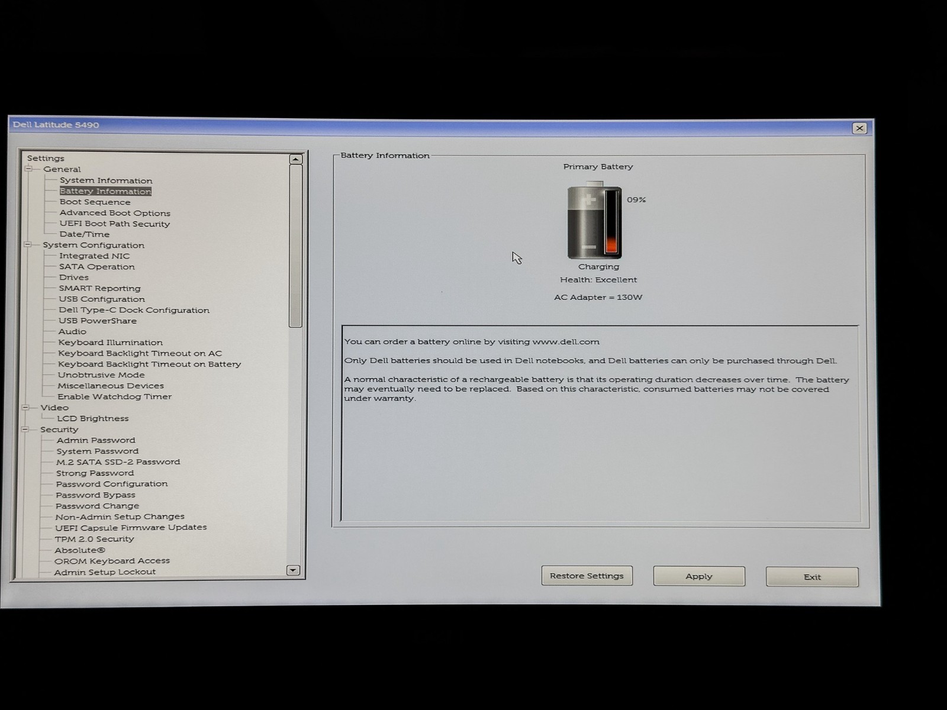Open Password Configuration page
This screenshot has width=947, height=710.
coord(112,484)
